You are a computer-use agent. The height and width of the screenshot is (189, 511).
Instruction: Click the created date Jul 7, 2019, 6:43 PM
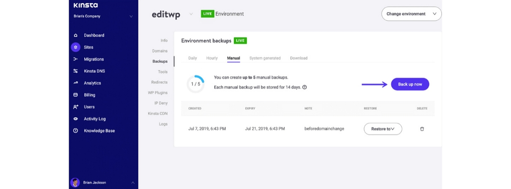pos(207,129)
